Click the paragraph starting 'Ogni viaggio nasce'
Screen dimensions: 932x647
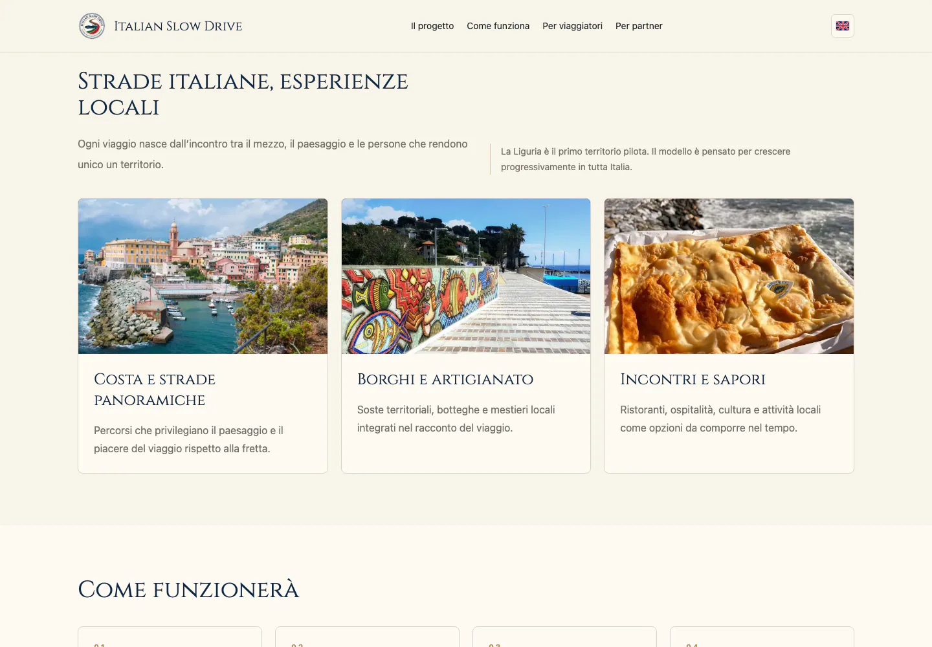(272, 154)
